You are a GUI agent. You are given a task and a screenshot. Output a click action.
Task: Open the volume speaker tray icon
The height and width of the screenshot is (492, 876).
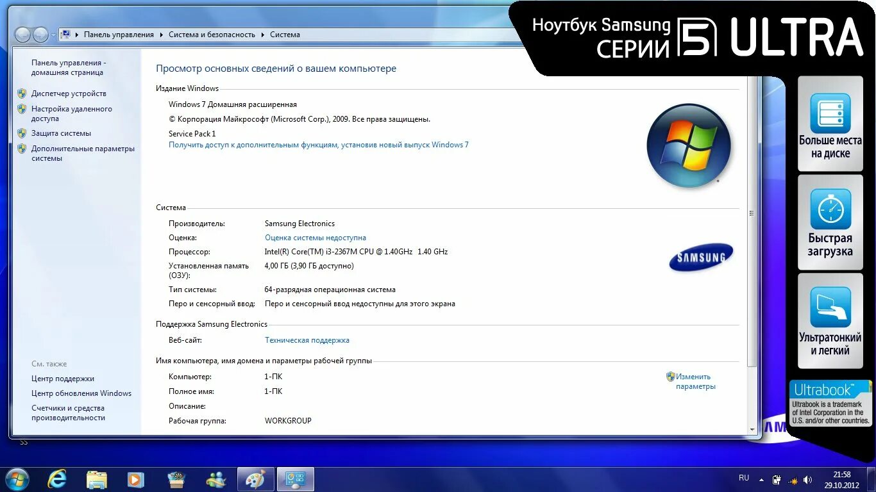coord(807,479)
